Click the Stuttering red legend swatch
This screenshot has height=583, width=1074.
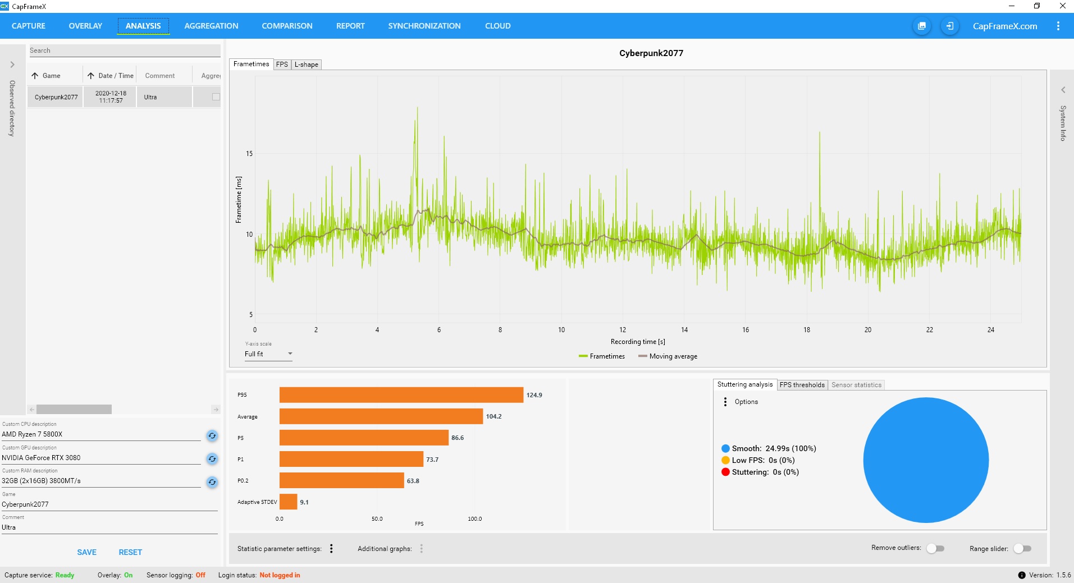(725, 472)
